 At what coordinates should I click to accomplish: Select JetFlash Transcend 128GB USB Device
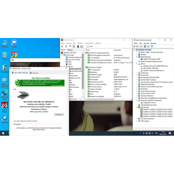pyautogui.click(x=154, y=66)
